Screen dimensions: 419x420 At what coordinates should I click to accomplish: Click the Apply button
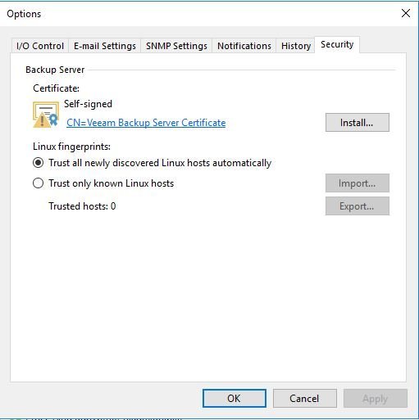click(x=376, y=399)
